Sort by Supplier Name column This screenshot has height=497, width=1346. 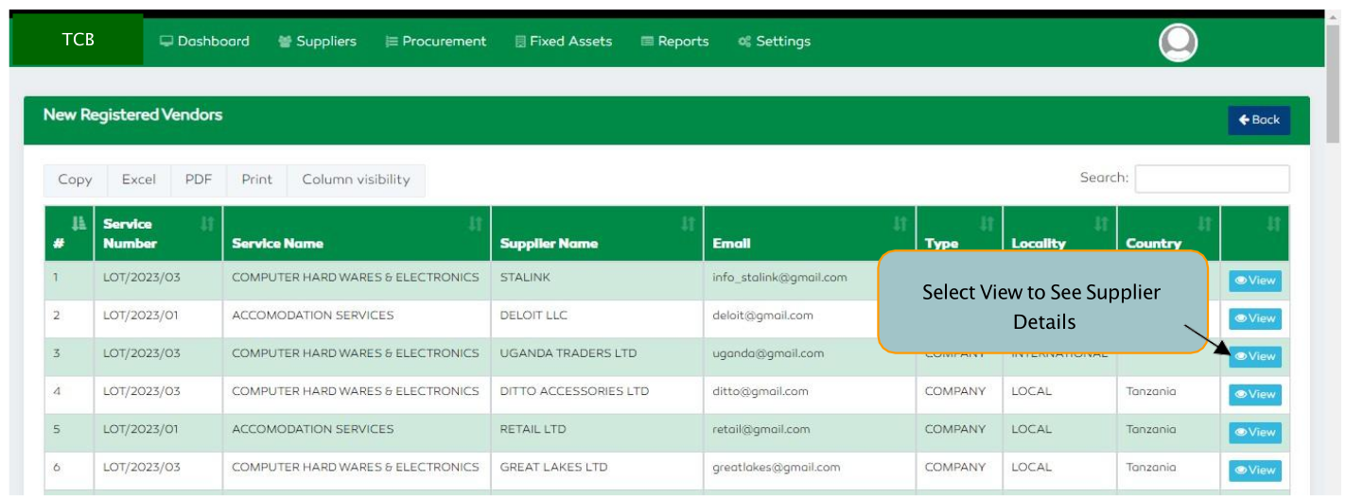597,233
